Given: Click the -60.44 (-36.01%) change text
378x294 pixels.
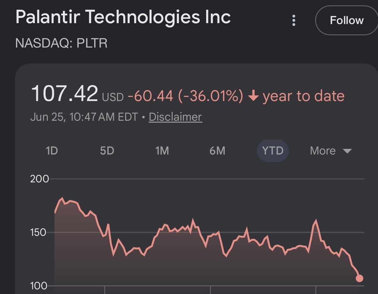Looking at the screenshot, I should pos(185,96).
